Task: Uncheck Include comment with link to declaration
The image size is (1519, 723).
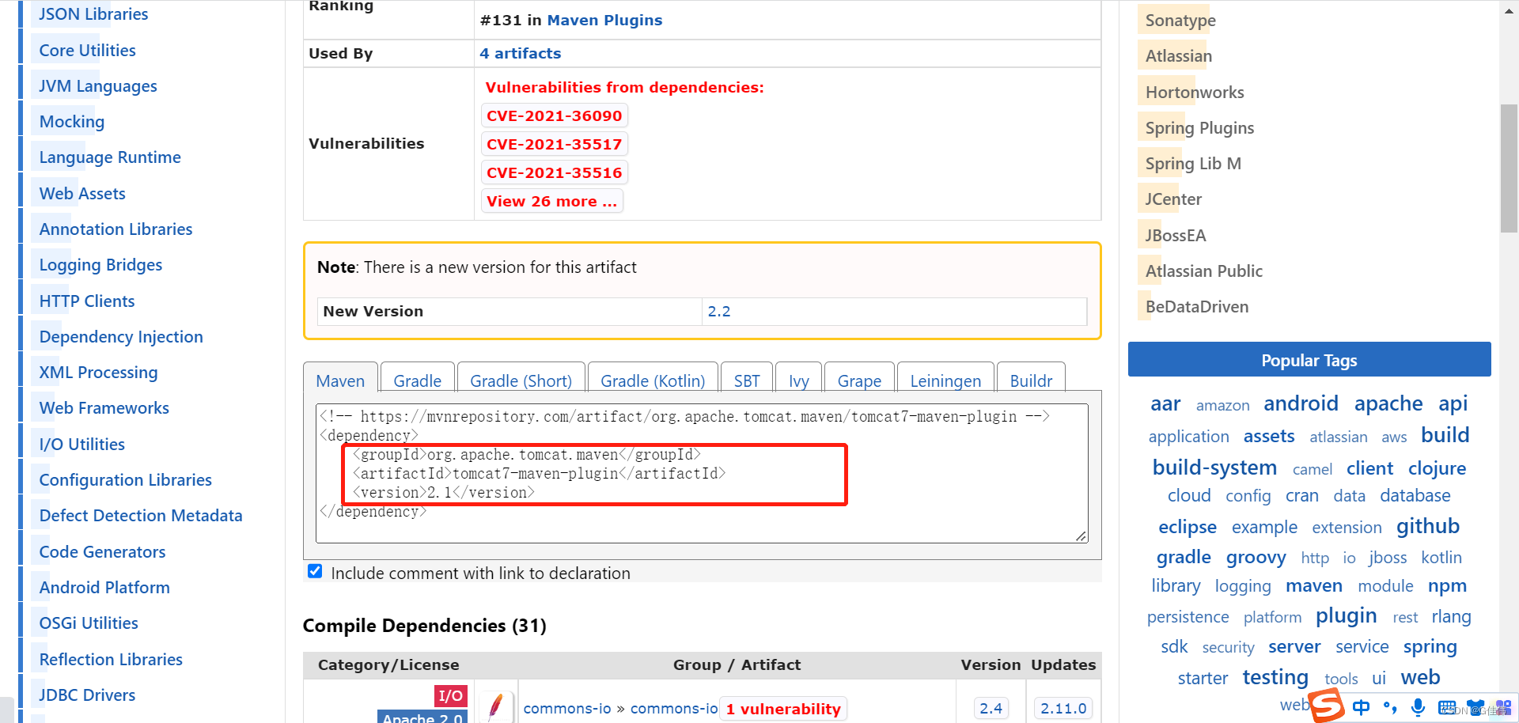Action: (315, 571)
